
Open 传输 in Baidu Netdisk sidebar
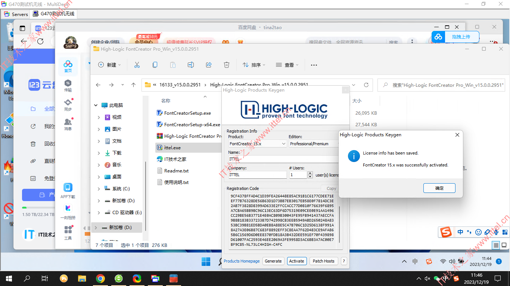[68, 86]
